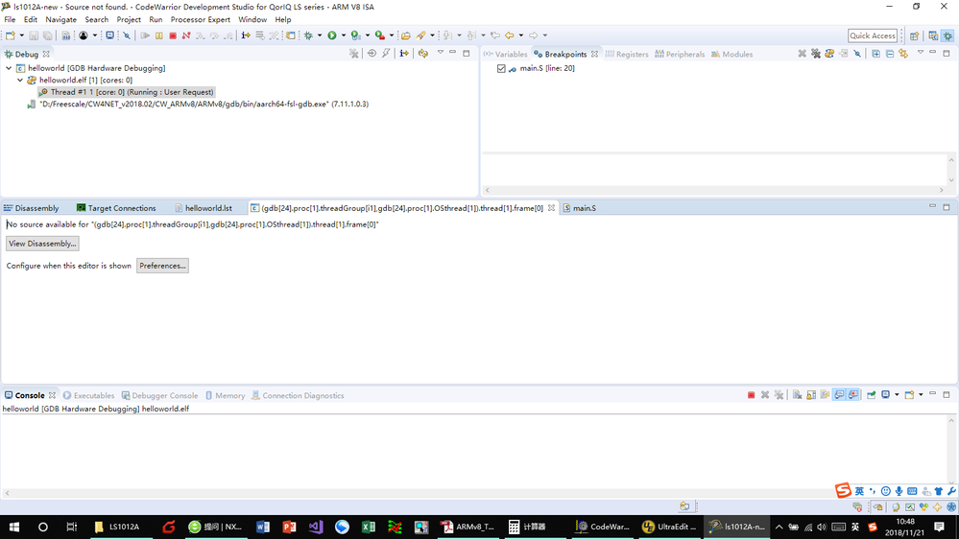This screenshot has height=539, width=959.
Task: Switch to the Registers tab
Action: point(627,55)
